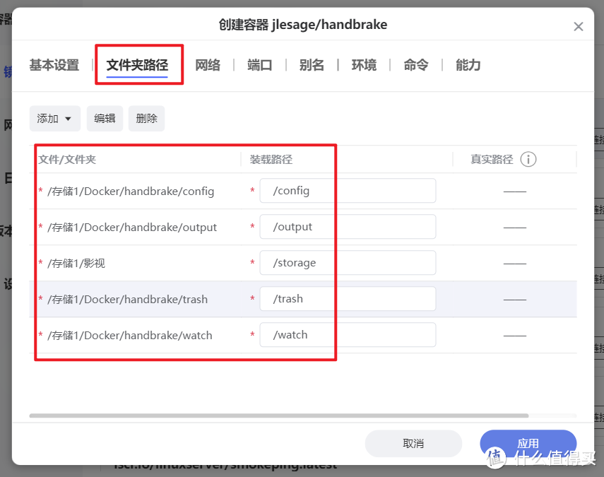Click the 取消 button

pyautogui.click(x=413, y=442)
